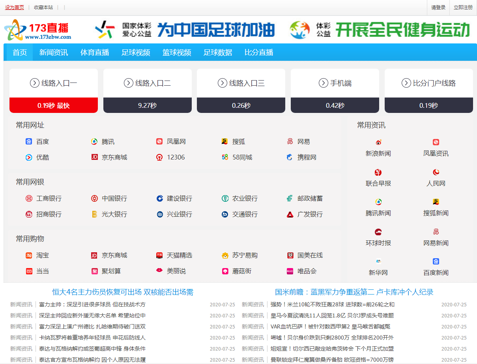Viewport: 477px width, 364px height.
Task: Click the Ctrip dolphin icon
Action: (x=290, y=157)
